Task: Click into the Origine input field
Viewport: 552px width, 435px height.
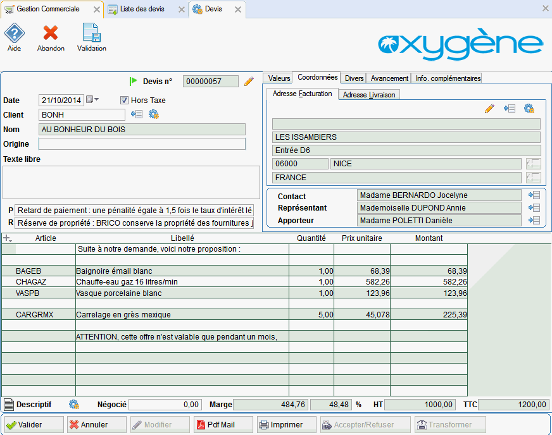Action: [142, 144]
